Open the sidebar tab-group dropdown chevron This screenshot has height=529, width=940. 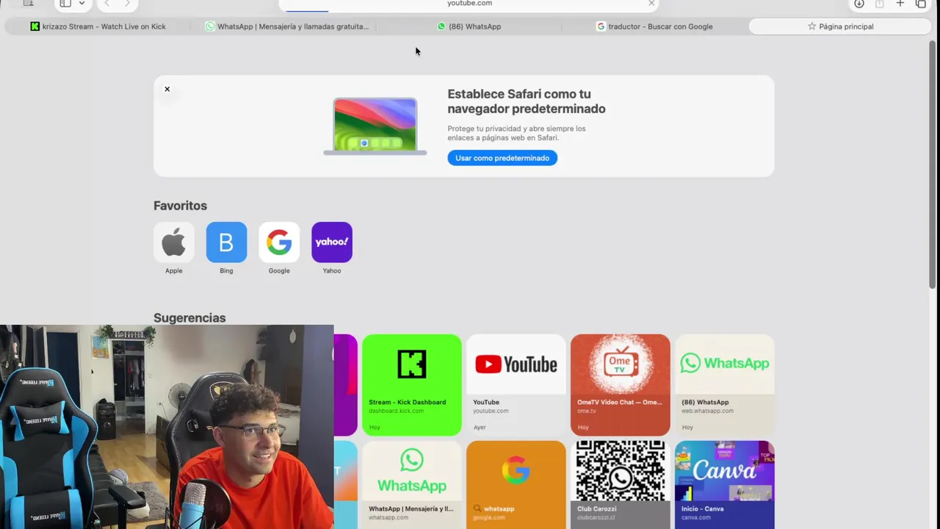click(82, 3)
